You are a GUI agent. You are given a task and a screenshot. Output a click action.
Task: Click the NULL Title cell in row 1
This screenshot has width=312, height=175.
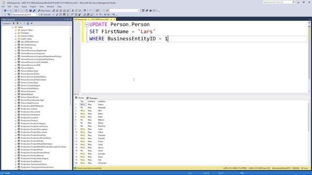(x=83, y=105)
